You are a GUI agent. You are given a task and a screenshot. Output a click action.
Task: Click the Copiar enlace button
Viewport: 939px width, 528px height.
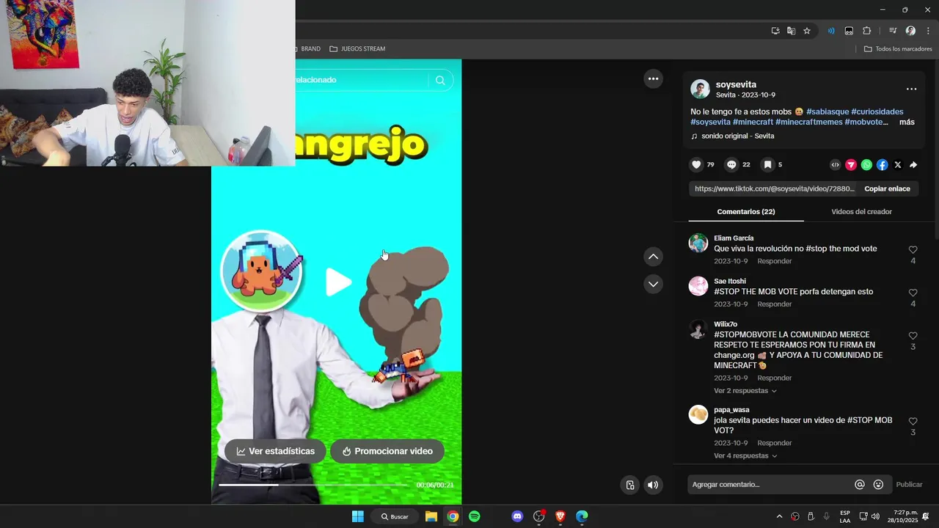point(887,188)
